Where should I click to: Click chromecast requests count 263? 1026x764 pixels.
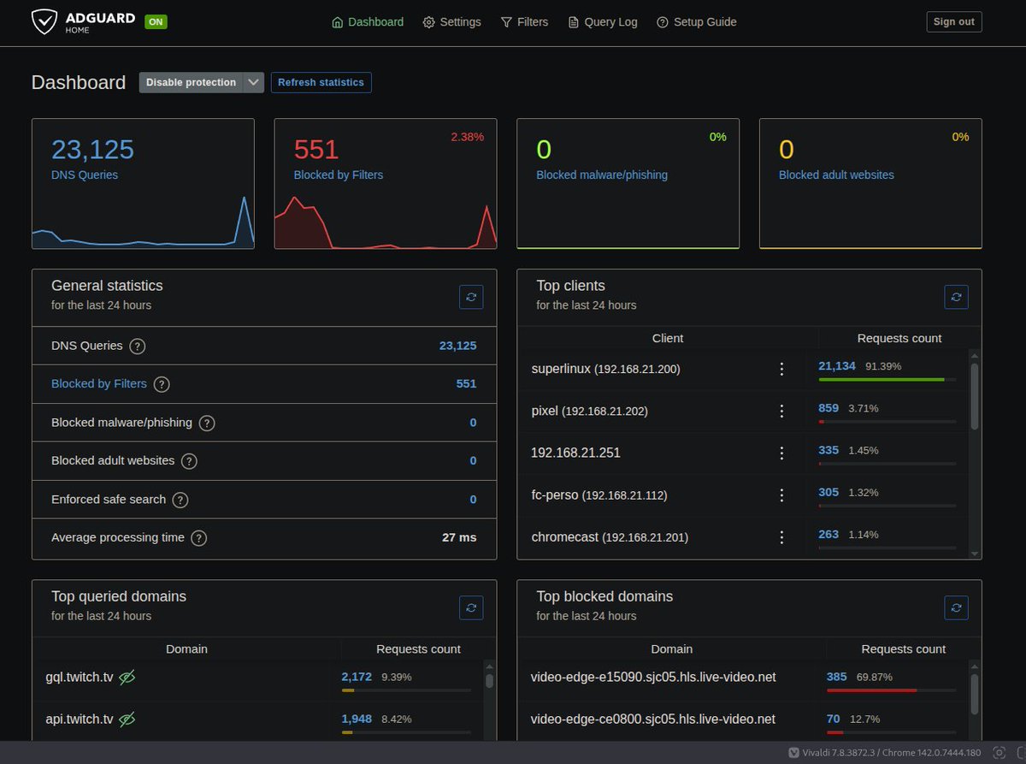[828, 534]
